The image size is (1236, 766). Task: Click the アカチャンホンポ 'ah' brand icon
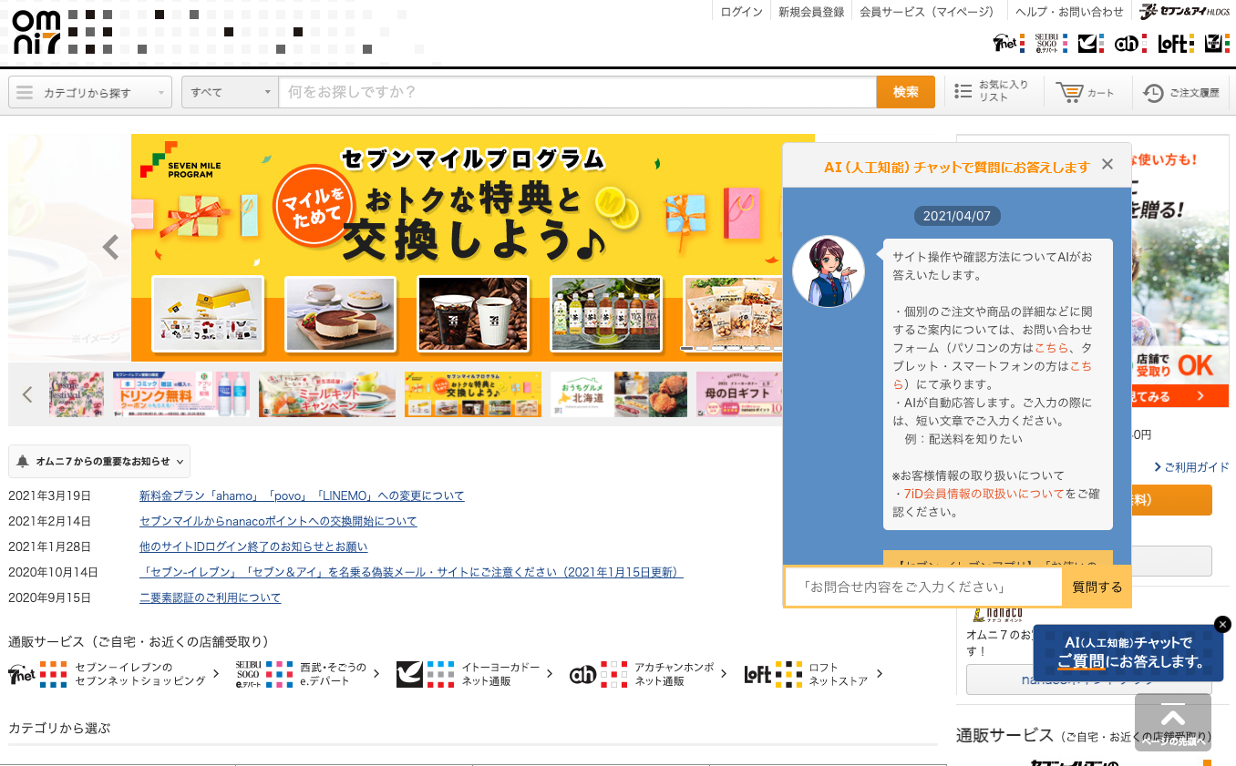coord(1126,43)
